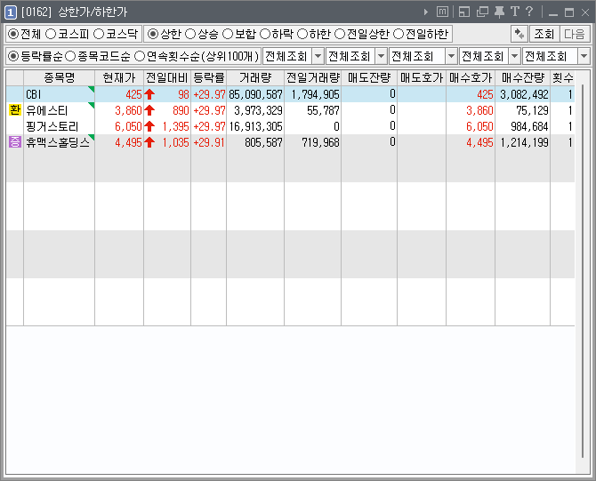Click the 85,090,587 volume cell
Image resolution: width=596 pixels, height=481 pixels.
(255, 94)
